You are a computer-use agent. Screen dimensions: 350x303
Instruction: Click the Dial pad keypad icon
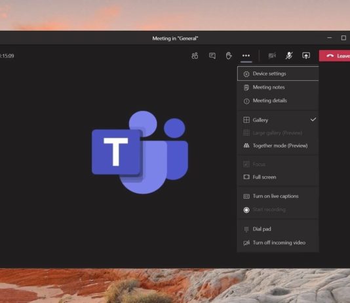(x=246, y=230)
